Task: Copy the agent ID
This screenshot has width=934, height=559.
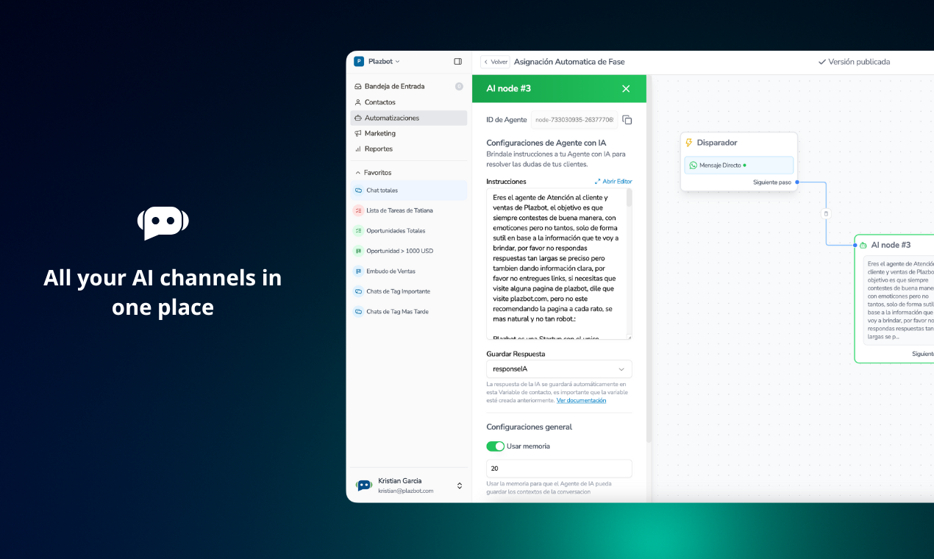Action: pos(627,120)
